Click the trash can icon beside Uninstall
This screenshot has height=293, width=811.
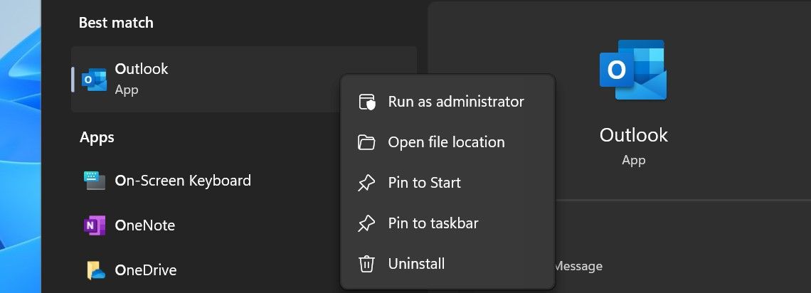click(366, 264)
